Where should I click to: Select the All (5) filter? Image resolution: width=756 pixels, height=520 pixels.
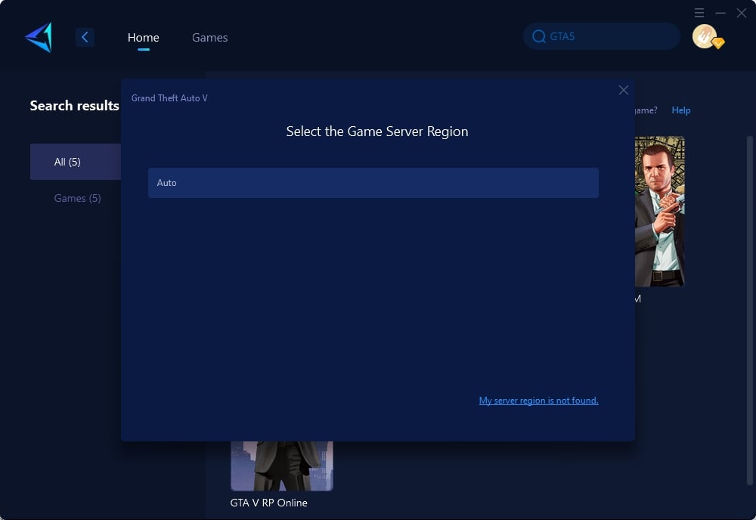(76, 162)
